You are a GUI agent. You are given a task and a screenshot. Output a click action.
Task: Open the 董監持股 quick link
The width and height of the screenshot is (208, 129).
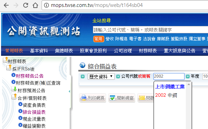[179, 39]
